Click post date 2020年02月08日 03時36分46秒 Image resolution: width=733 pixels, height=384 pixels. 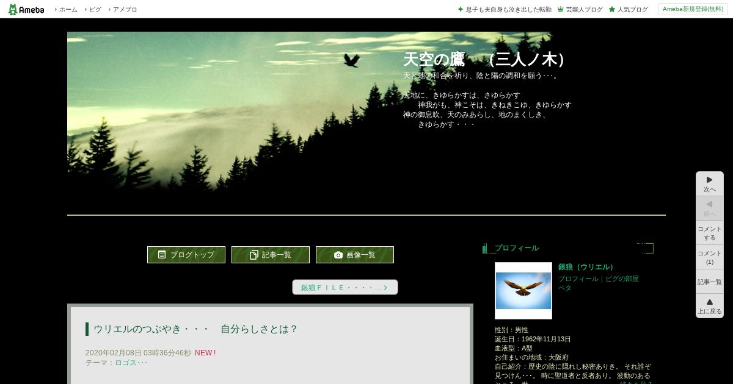pos(138,353)
